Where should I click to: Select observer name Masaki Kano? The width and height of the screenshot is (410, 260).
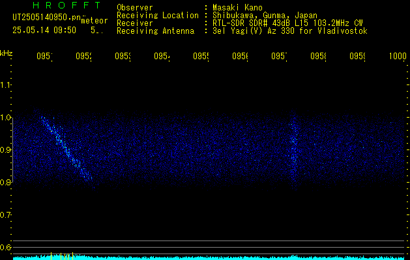tap(237, 8)
